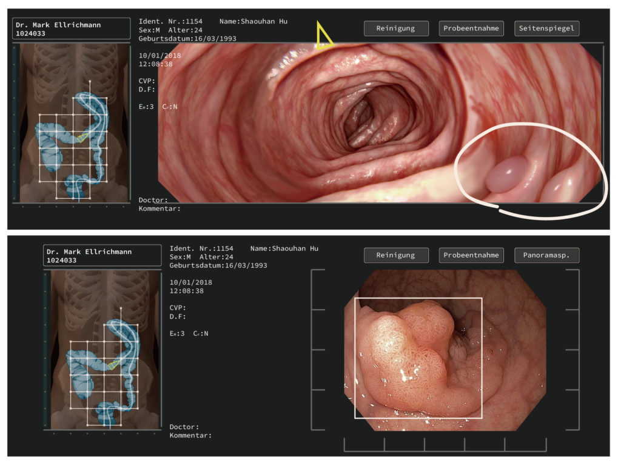The height and width of the screenshot is (463, 621).
Task: Click yellow scope position marker on upper colon map
Action: [x=82, y=138]
